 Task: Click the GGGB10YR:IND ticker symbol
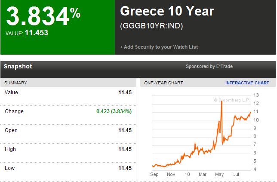click(151, 26)
